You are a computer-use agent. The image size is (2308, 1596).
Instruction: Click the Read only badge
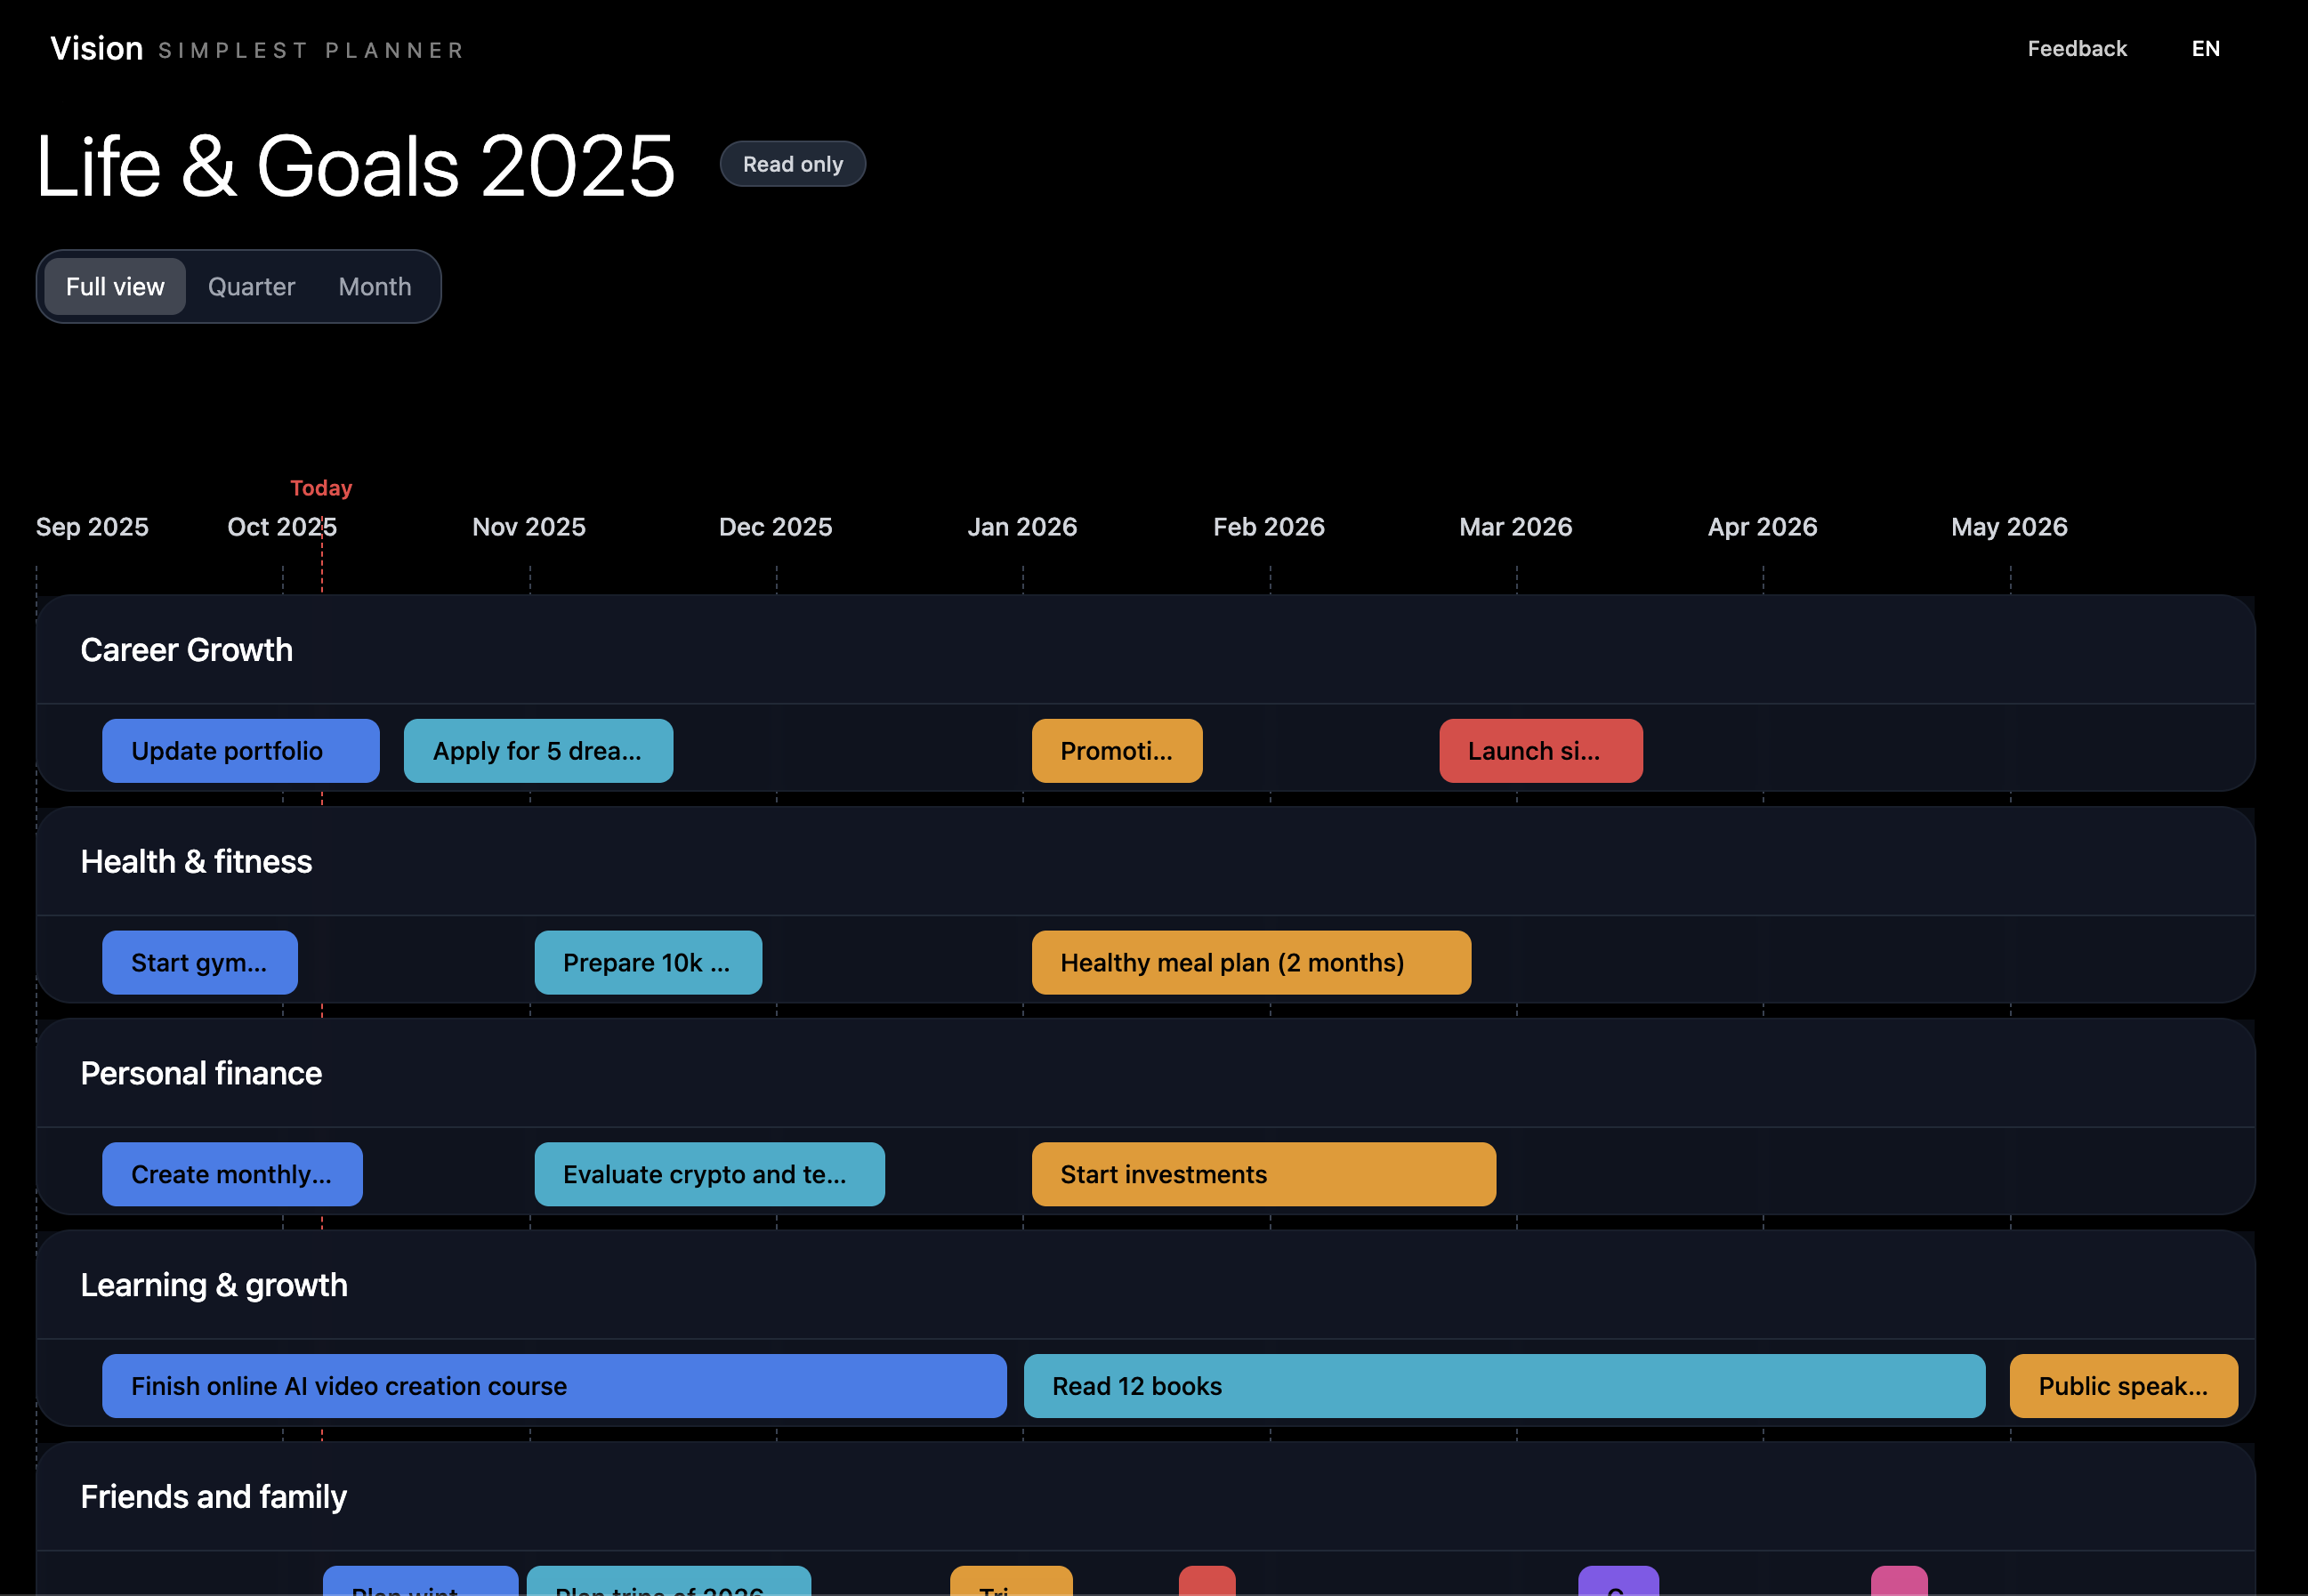click(792, 164)
